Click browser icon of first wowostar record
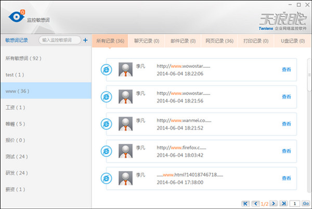The width and height of the screenshot is (312, 209). [x=106, y=70]
